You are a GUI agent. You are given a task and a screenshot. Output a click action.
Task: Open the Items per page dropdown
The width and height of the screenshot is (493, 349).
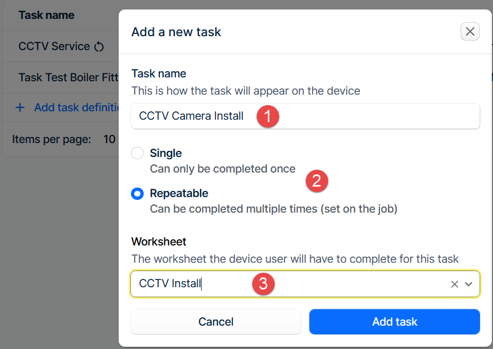(x=109, y=139)
